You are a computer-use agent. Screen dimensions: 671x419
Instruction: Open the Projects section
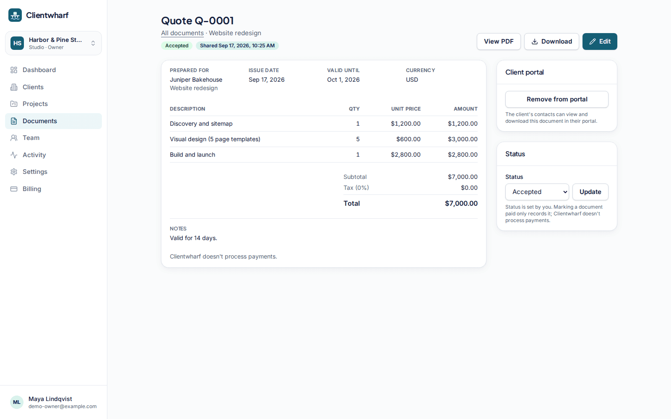(53, 104)
